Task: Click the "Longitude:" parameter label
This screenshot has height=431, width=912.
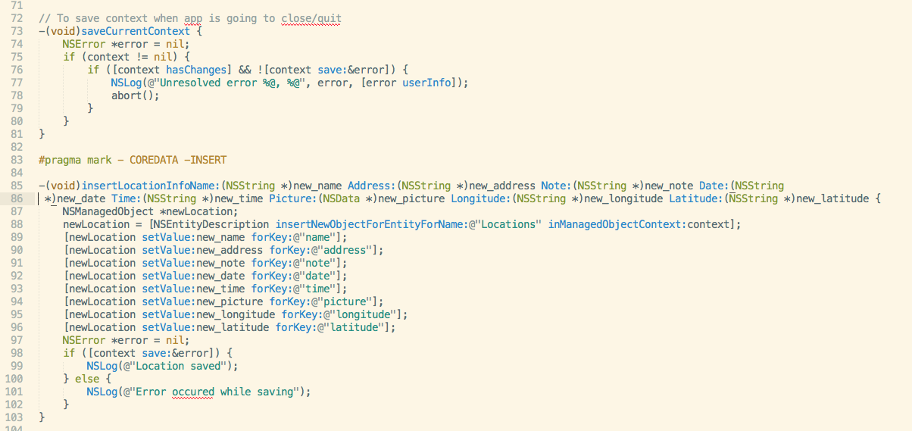Action: pos(481,198)
